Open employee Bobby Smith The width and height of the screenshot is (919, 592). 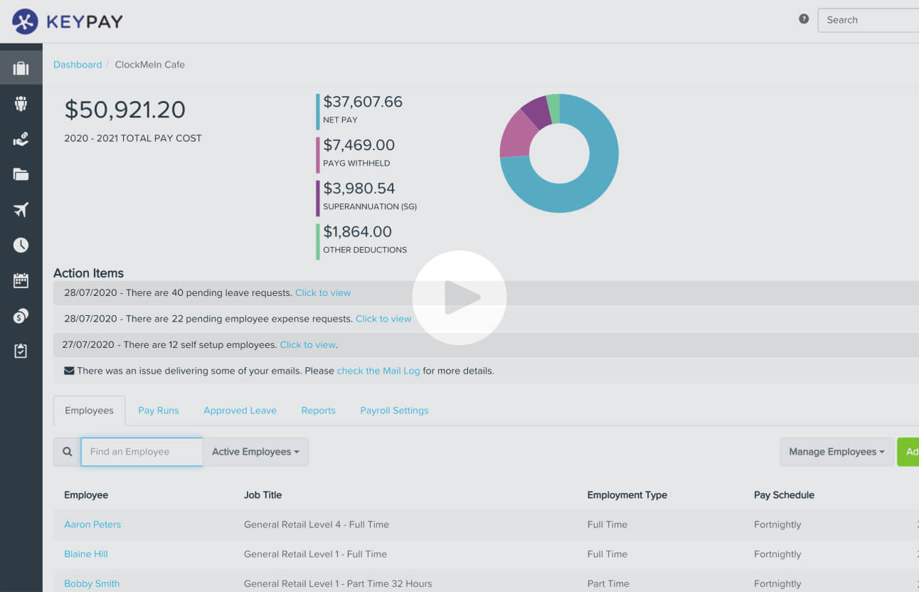(92, 583)
